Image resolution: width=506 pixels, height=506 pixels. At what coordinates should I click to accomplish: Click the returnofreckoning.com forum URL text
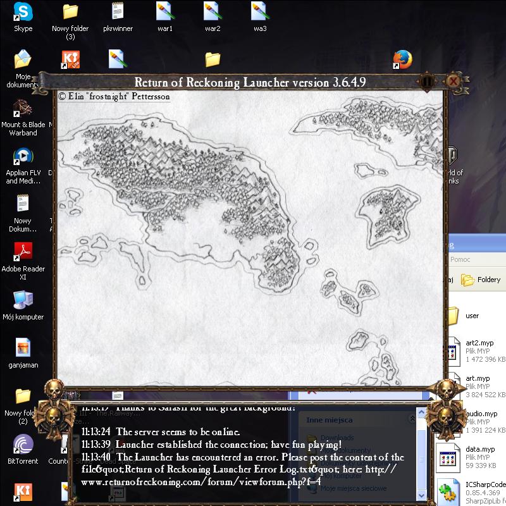pos(201,482)
